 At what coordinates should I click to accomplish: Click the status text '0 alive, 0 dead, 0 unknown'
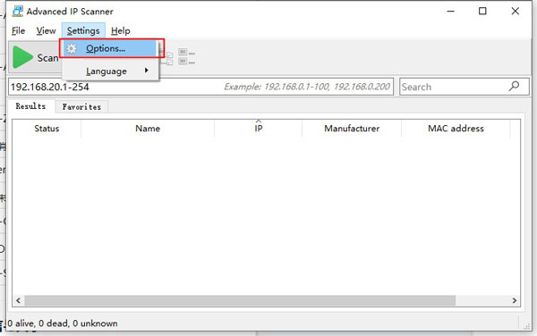[x=63, y=323]
